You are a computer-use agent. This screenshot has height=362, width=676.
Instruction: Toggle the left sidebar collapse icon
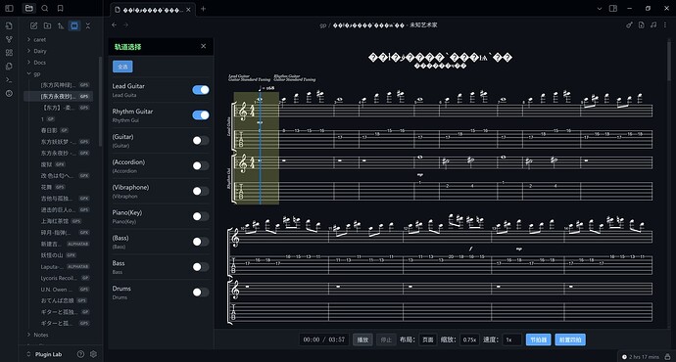(x=9, y=8)
